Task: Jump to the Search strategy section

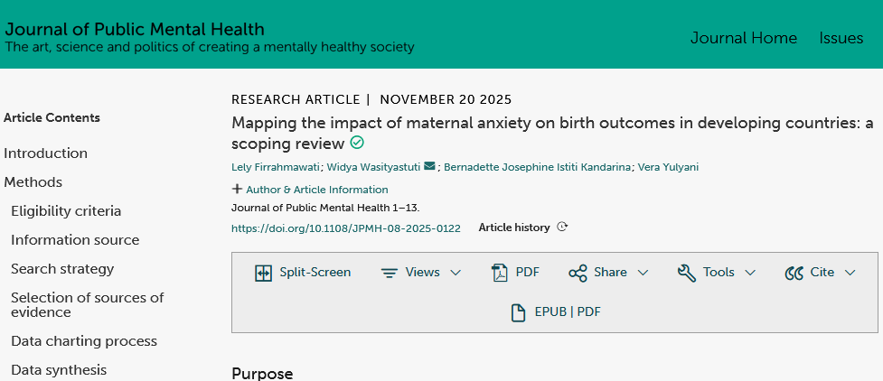Action: click(62, 269)
